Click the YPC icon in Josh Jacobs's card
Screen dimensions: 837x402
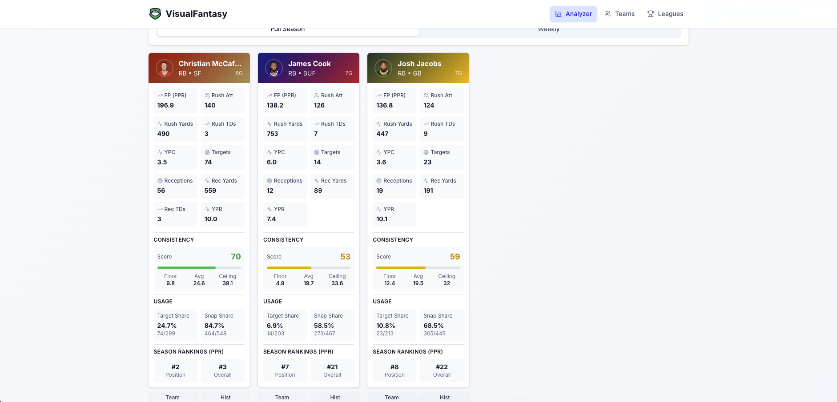379,152
